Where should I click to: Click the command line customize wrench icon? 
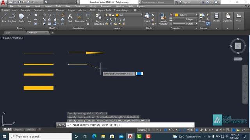click(x=64, y=125)
